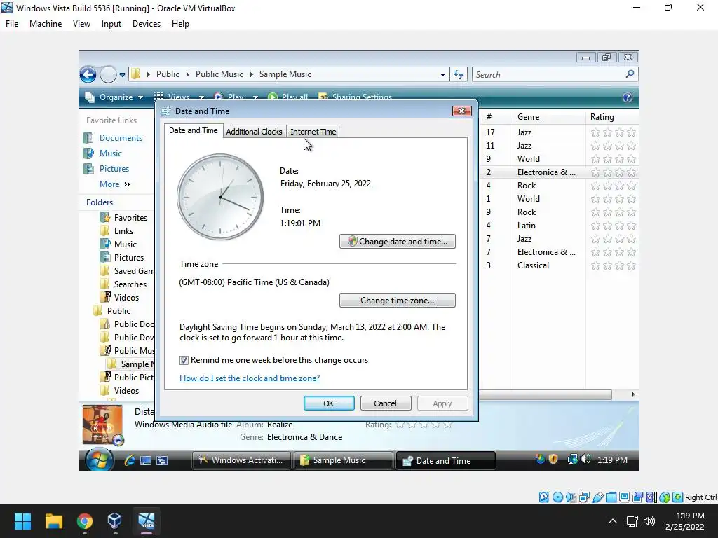Open VirtualBox Manager on host taskbar
Viewport: 718px width, 538px height.
(x=114, y=521)
